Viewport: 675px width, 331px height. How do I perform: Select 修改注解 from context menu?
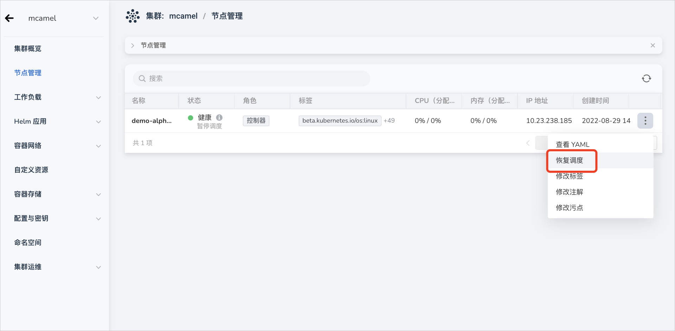pos(600,192)
